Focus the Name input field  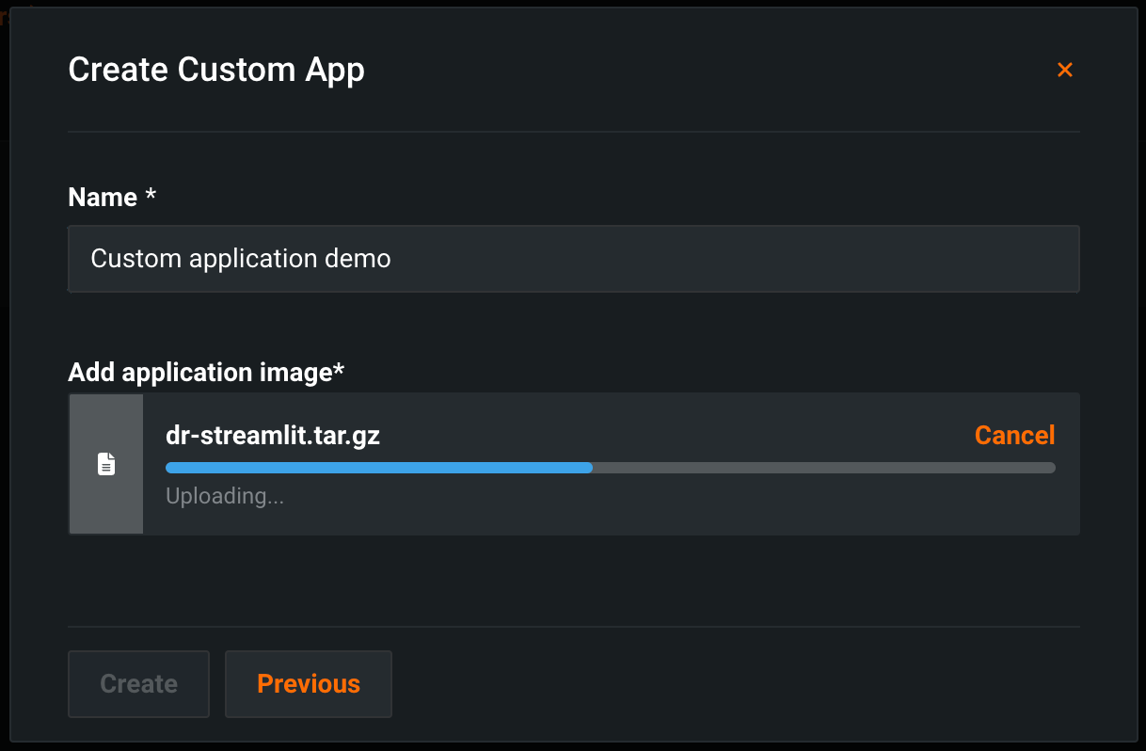[x=659, y=258]
